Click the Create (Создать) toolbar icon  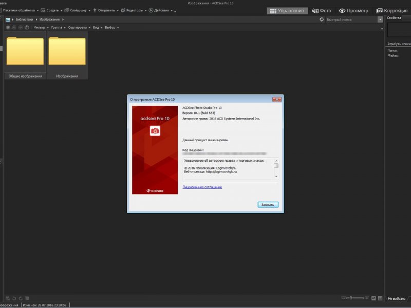[x=43, y=10]
